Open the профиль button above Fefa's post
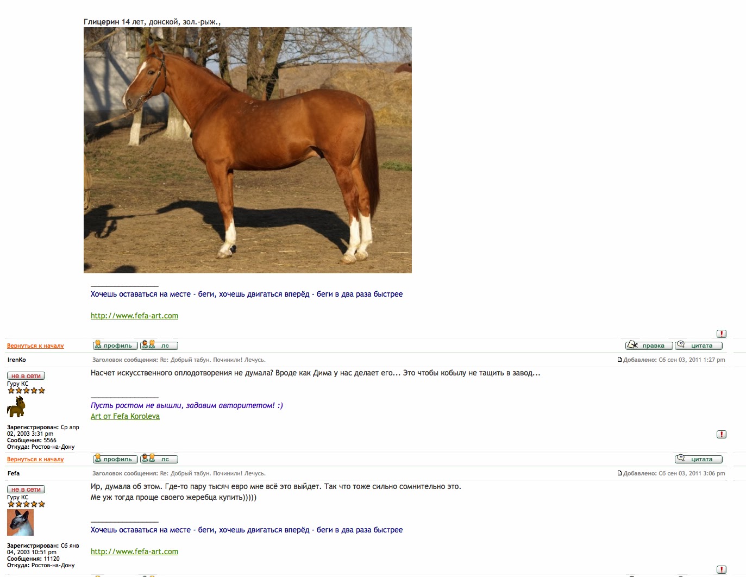 (115, 459)
